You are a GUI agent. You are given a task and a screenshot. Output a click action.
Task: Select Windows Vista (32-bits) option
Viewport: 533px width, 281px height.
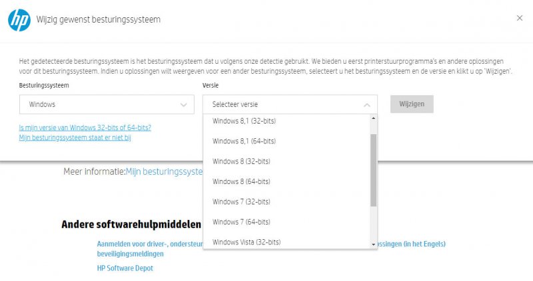286,242
